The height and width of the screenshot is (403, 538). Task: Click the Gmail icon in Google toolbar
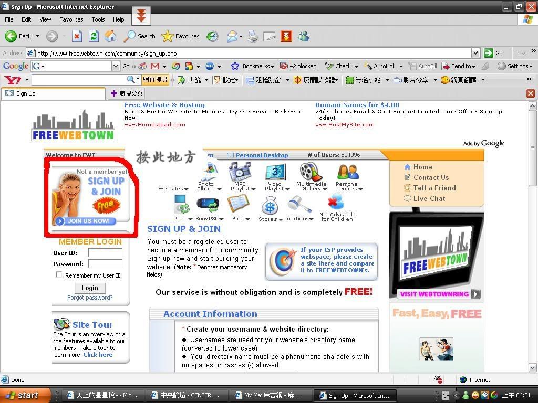tap(155, 66)
